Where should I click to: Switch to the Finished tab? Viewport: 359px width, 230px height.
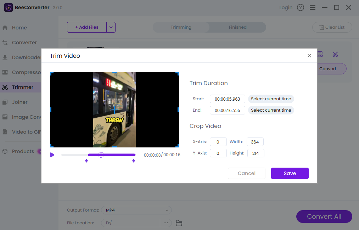(237, 27)
